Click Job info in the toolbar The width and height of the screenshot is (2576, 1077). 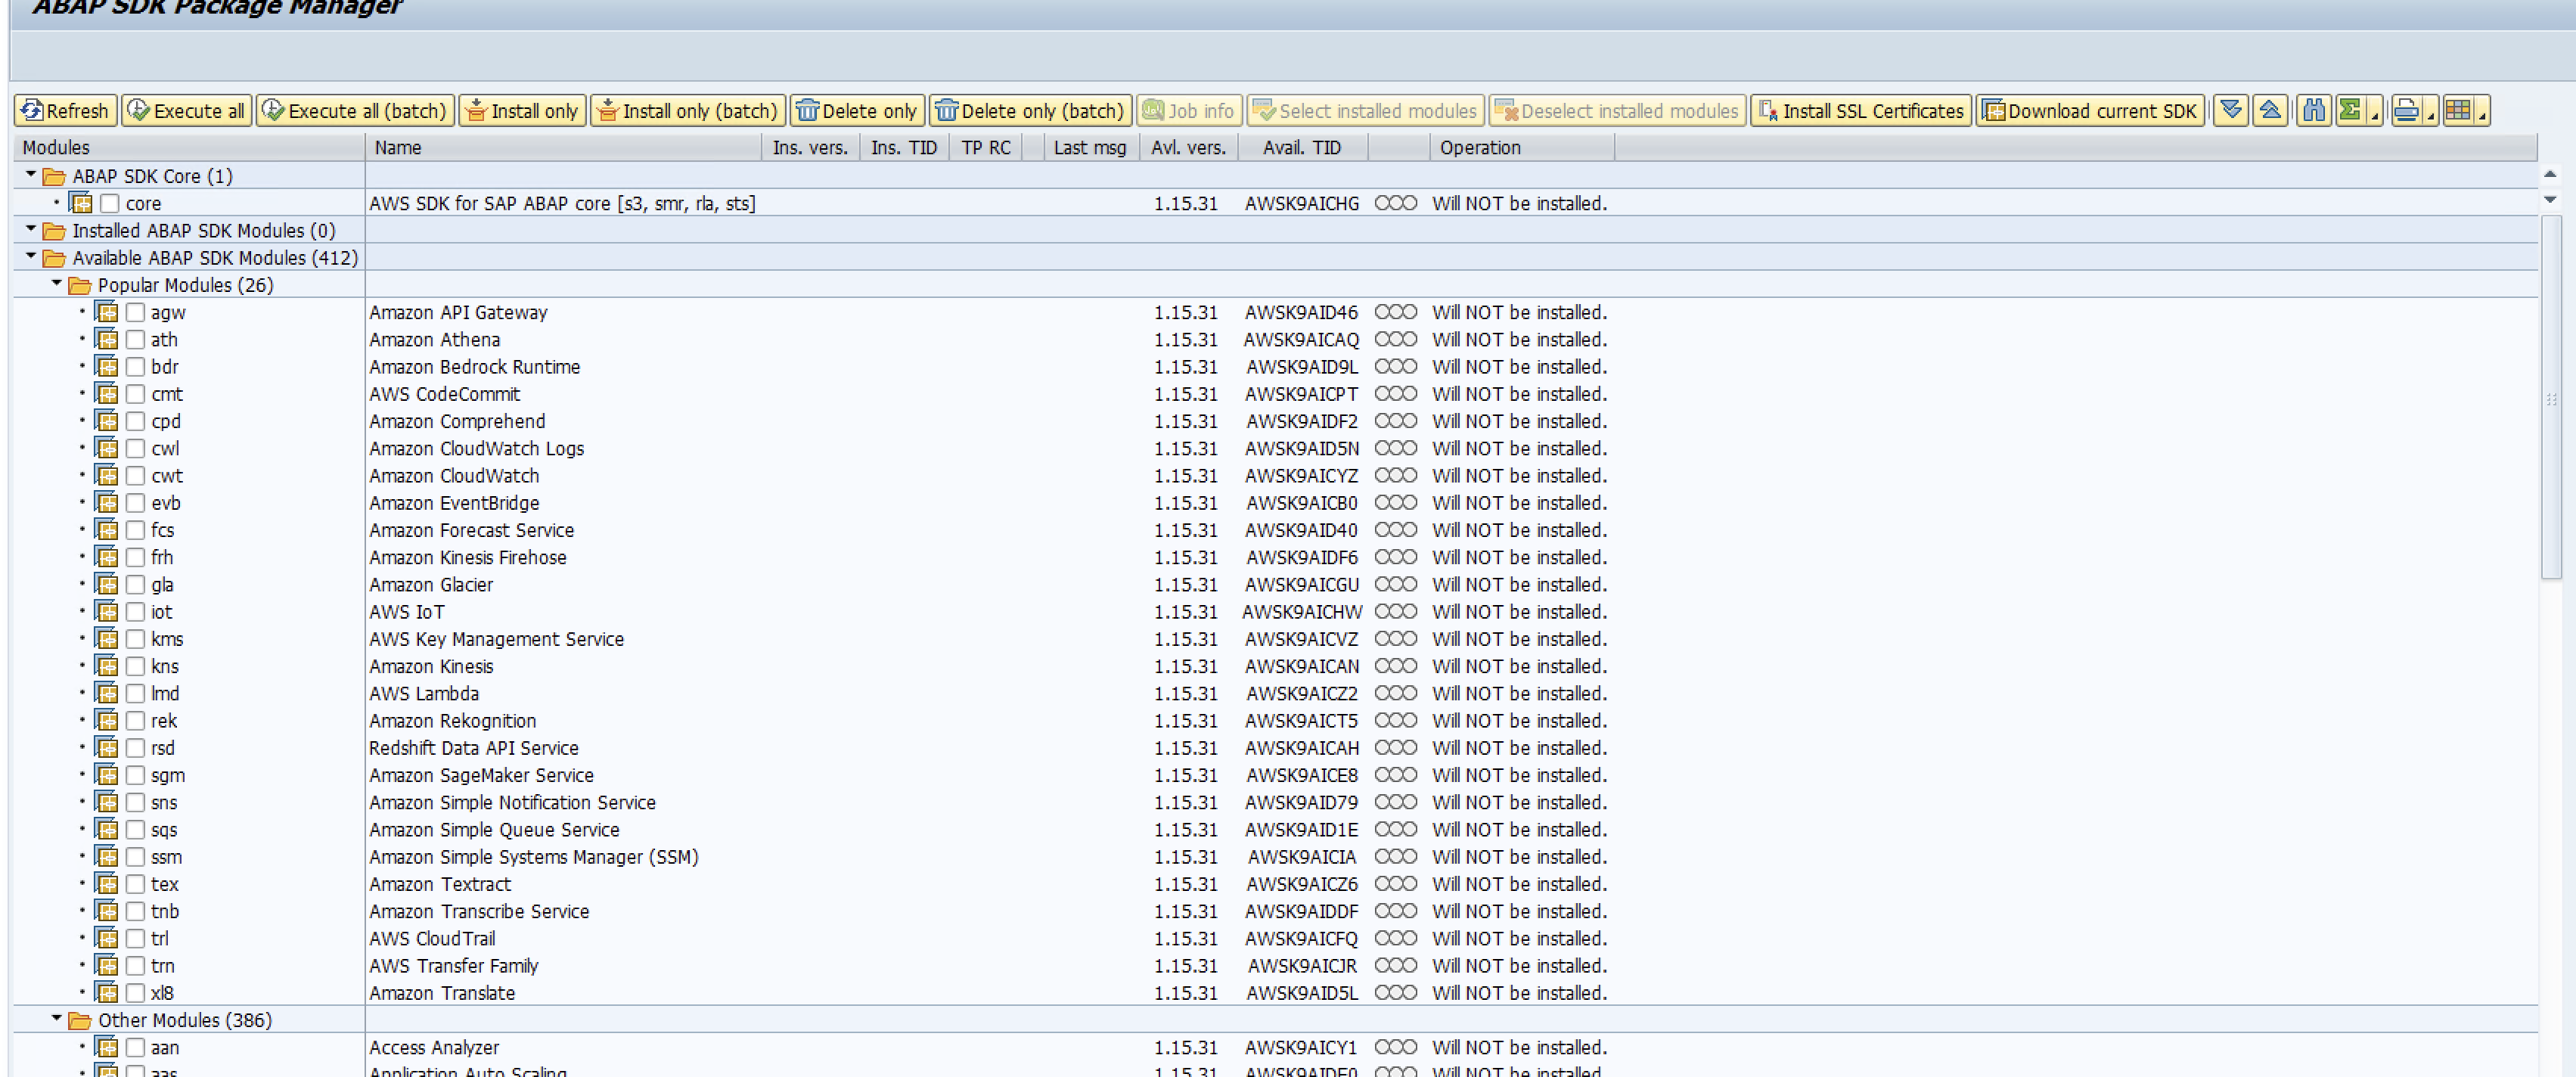click(x=1189, y=110)
